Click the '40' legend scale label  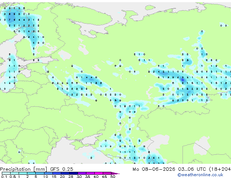point(96,177)
